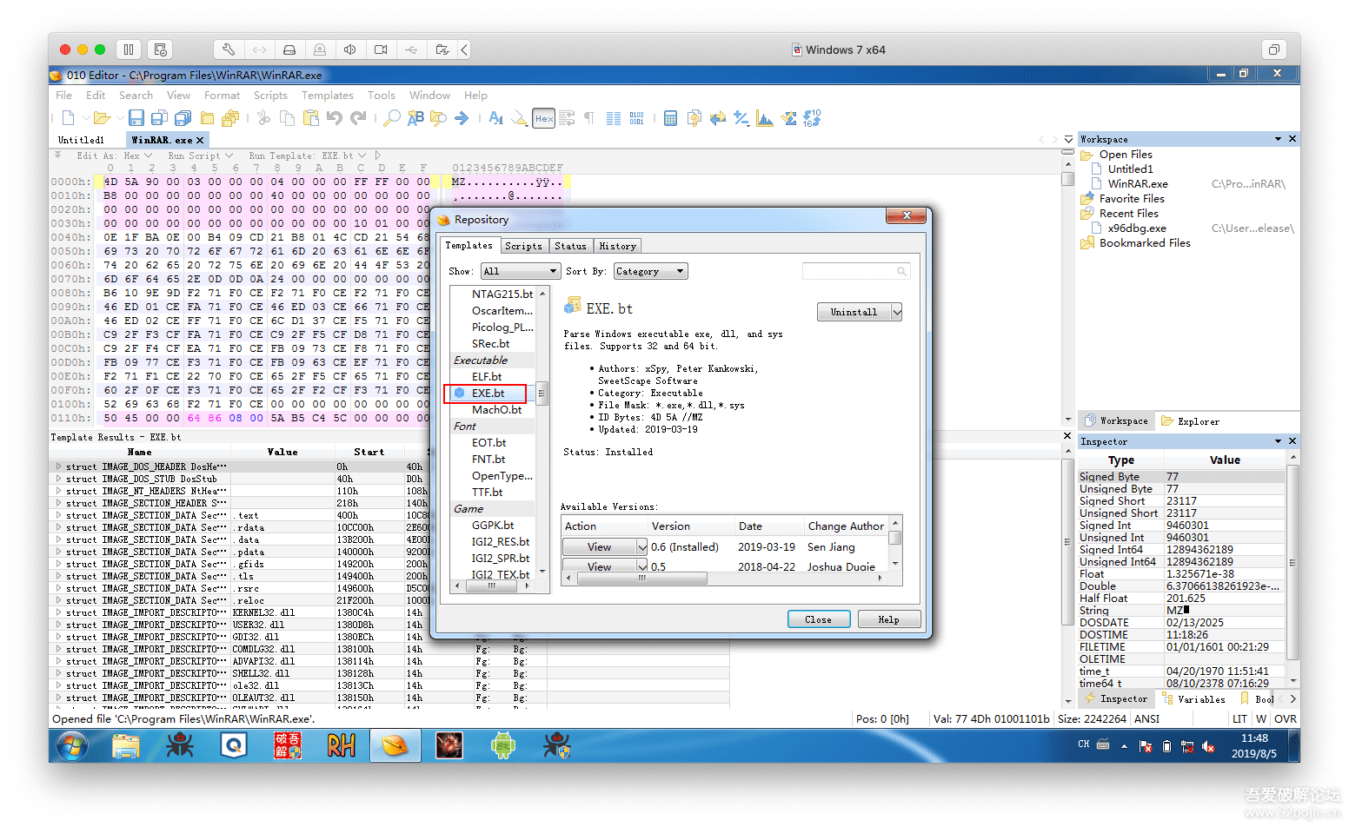Screen dimensions: 1349x827
Task: Expand the struct IMAGE_DOS_HEADER row
Action: [x=58, y=466]
